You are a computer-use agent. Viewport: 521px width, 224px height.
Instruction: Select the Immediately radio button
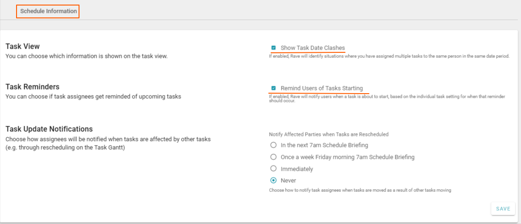click(x=273, y=169)
